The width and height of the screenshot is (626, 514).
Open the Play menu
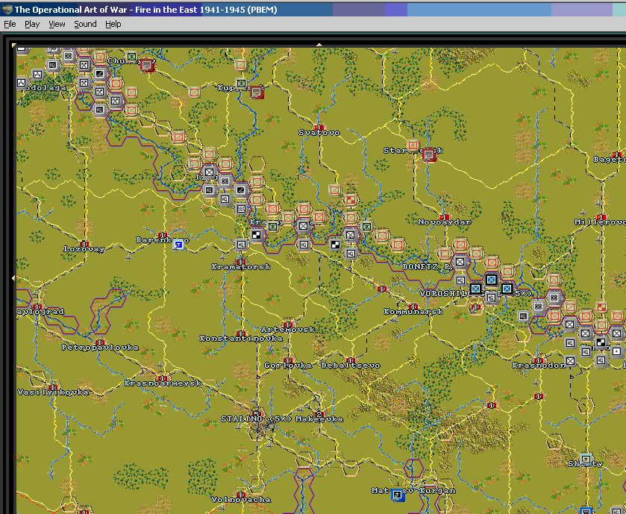32,24
